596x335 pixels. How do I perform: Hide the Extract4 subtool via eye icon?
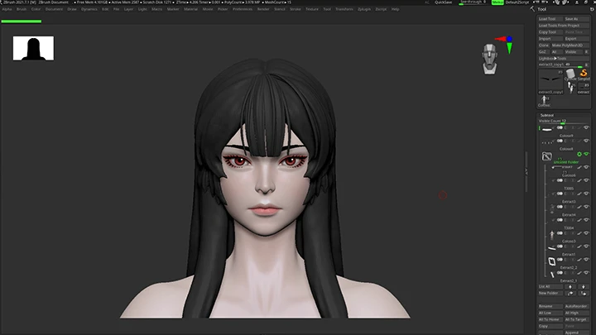coord(586,220)
